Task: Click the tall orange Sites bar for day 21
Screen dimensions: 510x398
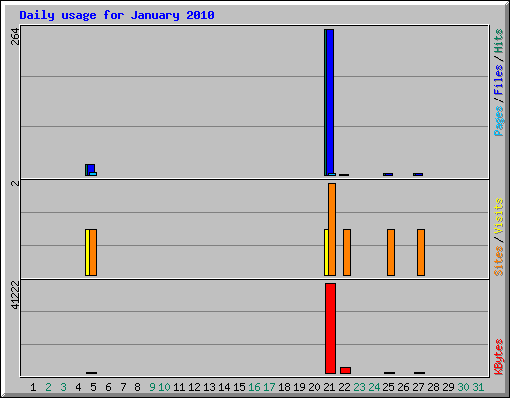Action: (332, 229)
